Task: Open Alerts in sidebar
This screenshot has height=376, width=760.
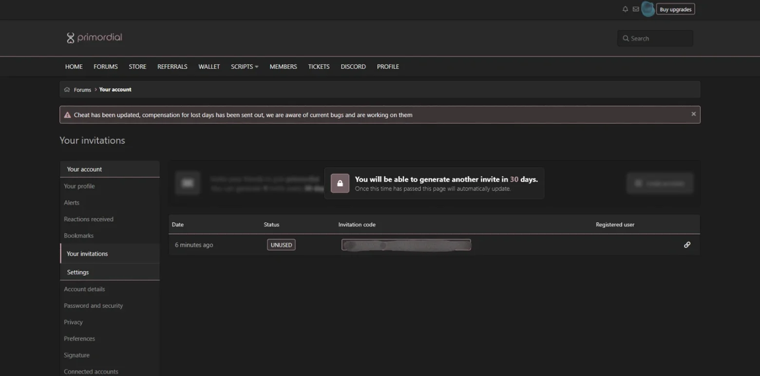Action: coord(110,203)
